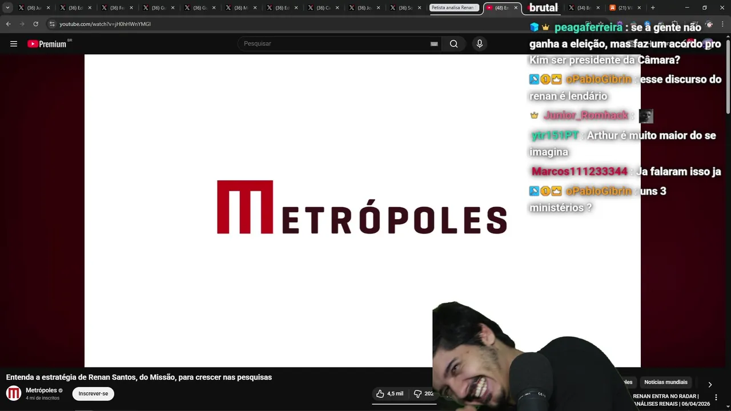Subscribe with the Inscrever-se button
The height and width of the screenshot is (411, 731).
point(93,394)
